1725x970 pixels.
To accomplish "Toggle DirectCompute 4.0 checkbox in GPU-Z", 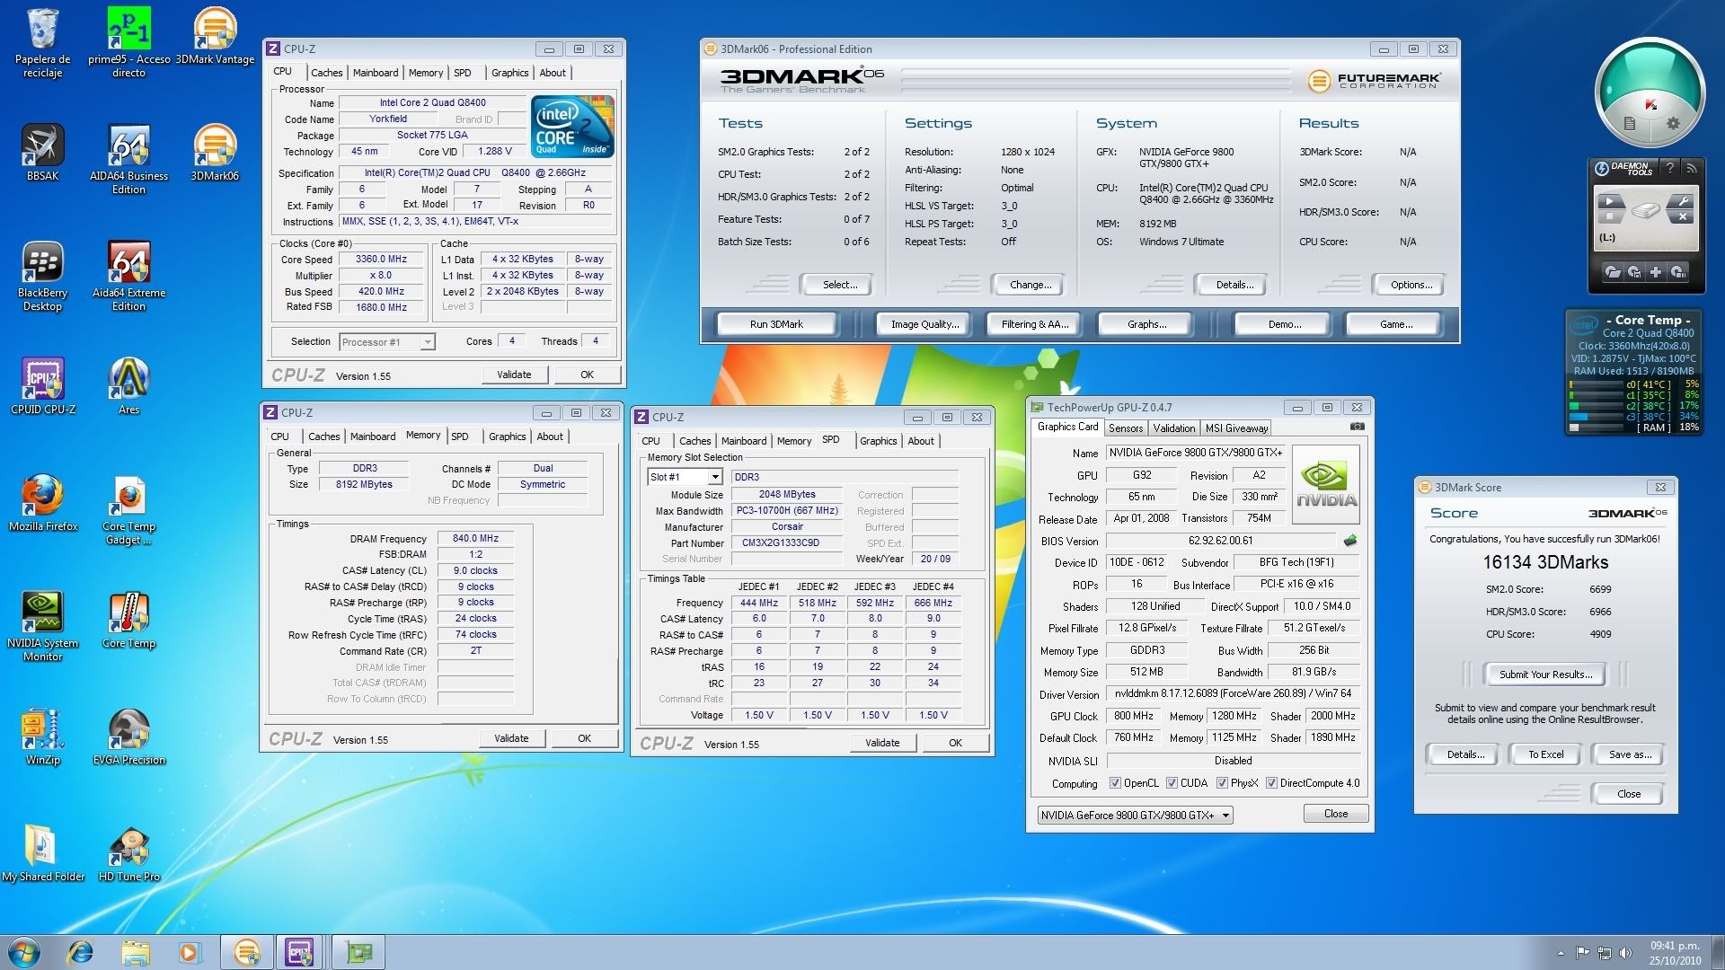I will pyautogui.click(x=1271, y=783).
